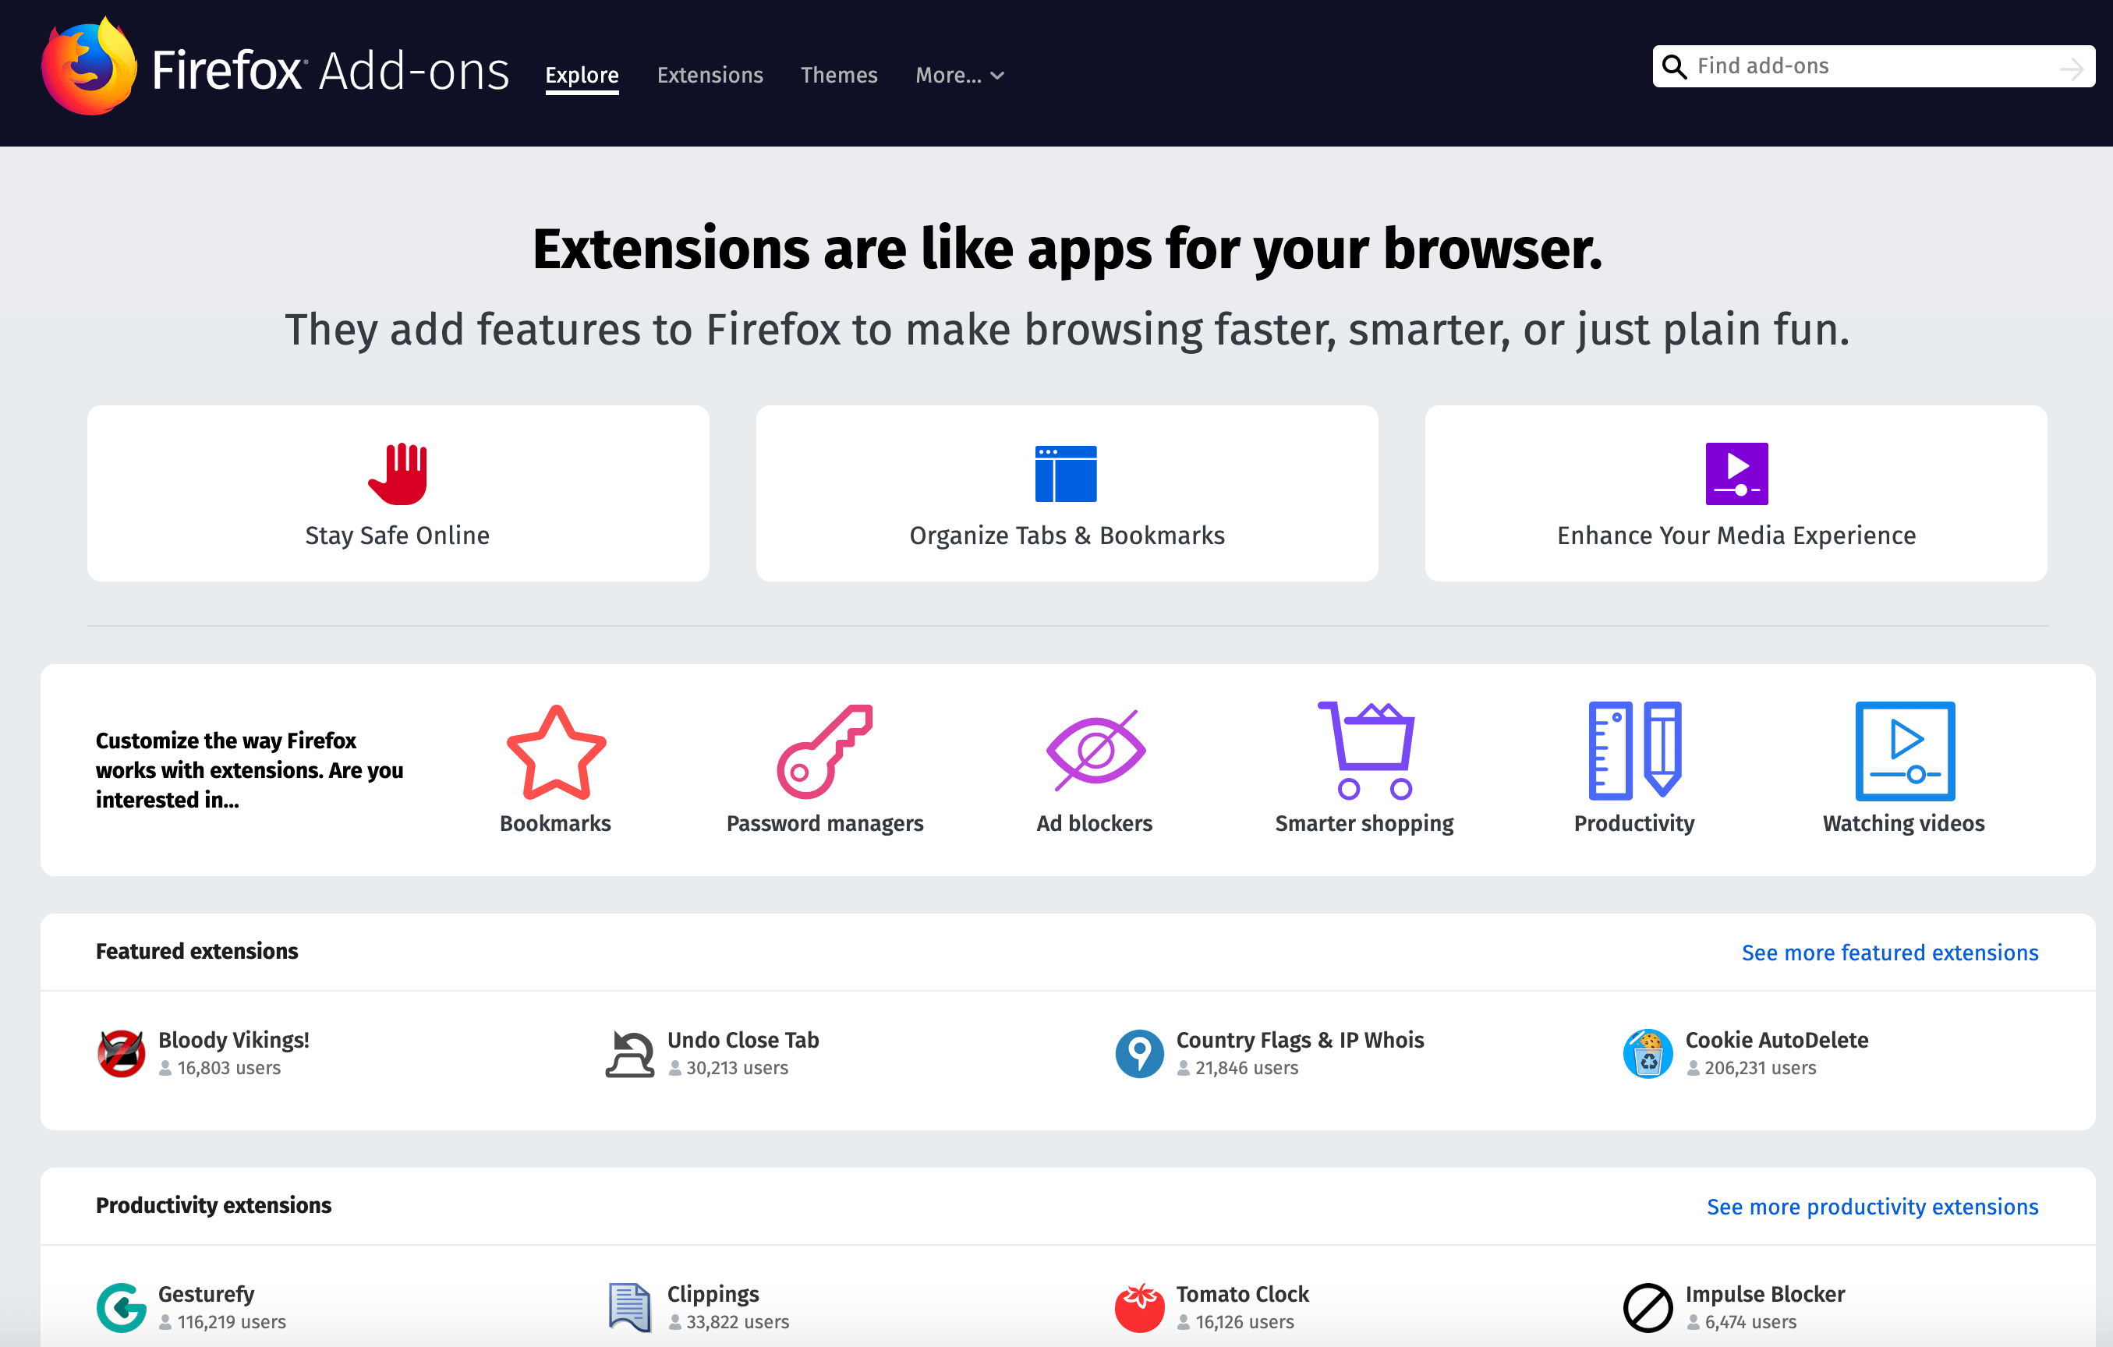Viewport: 2113px width, 1347px height.
Task: Click in the Find add-ons search field
Action: point(1874,67)
